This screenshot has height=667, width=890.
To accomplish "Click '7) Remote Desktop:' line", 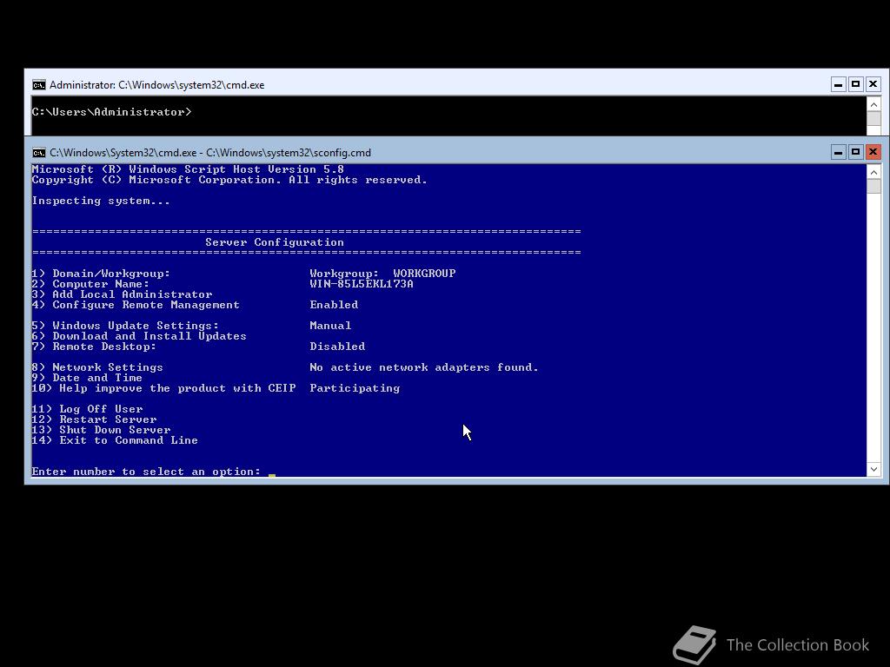I will pos(94,346).
